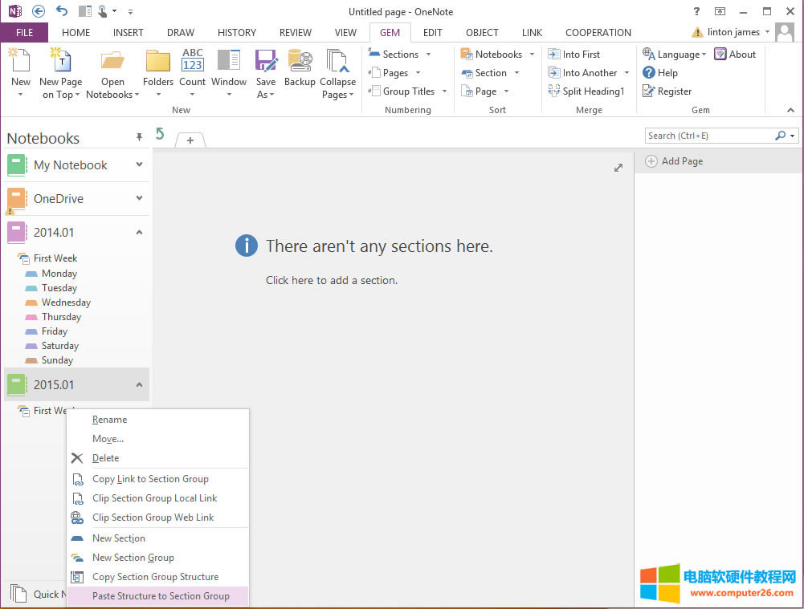Screen dimensions: 804x609
Task: Switch to the INSERT ribbon tab
Action: tap(129, 32)
